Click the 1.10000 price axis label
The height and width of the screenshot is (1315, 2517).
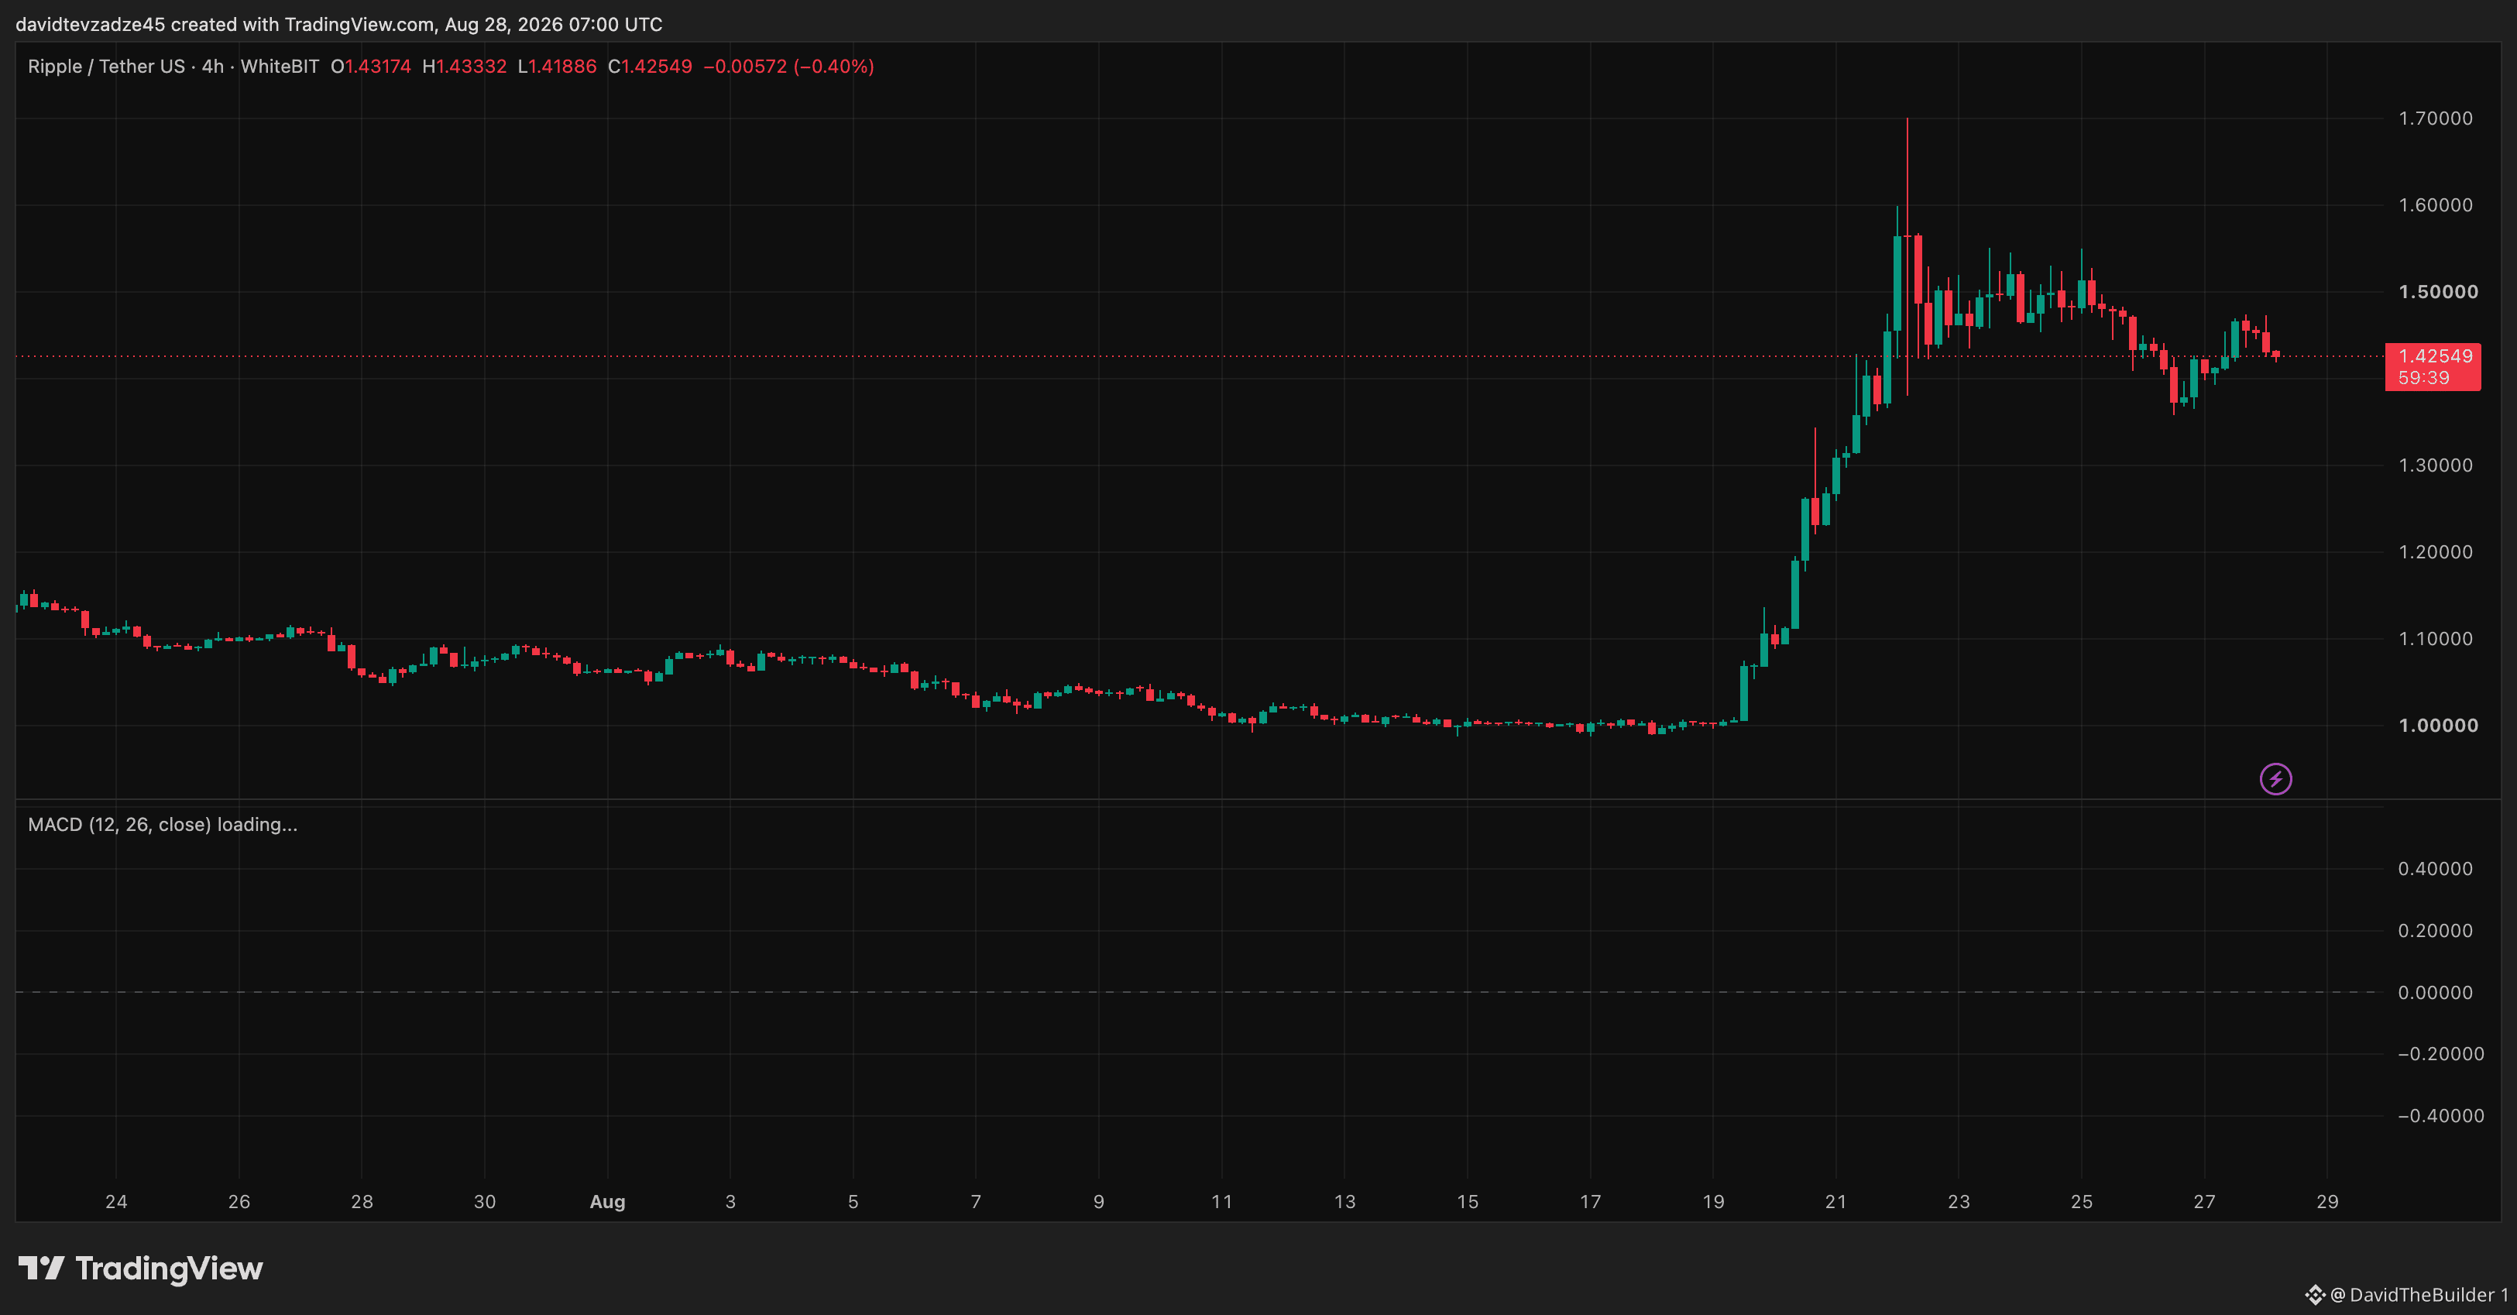(2436, 639)
